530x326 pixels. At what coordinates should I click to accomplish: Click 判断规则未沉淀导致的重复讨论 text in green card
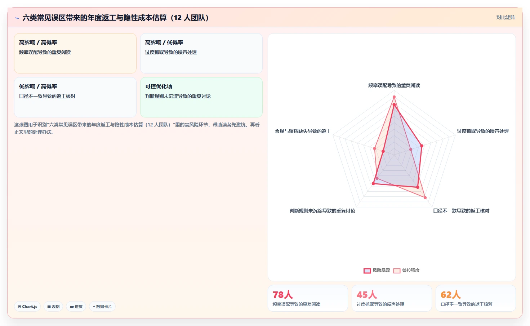tap(178, 96)
